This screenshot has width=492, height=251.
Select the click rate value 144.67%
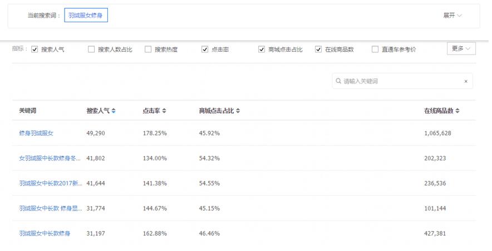pyautogui.click(x=155, y=208)
